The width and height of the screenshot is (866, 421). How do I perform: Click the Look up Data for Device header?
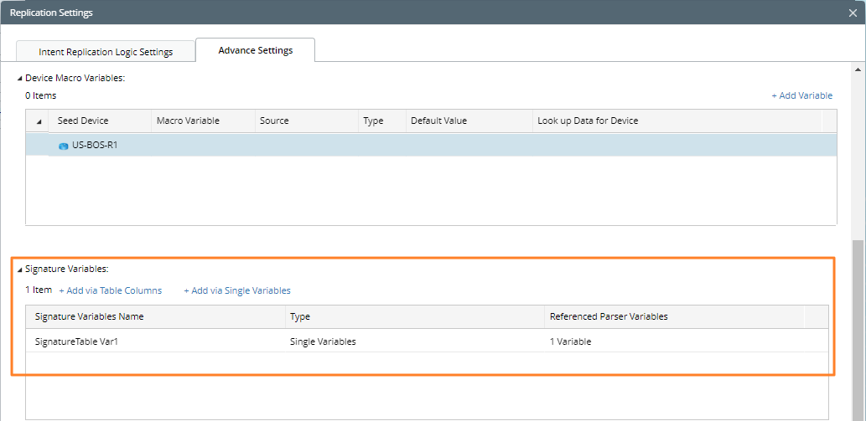(588, 121)
